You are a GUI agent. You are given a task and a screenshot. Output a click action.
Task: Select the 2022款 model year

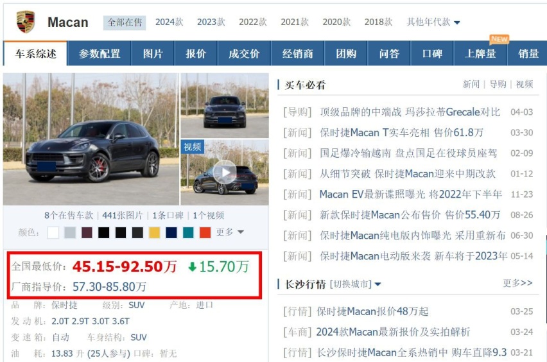click(253, 22)
